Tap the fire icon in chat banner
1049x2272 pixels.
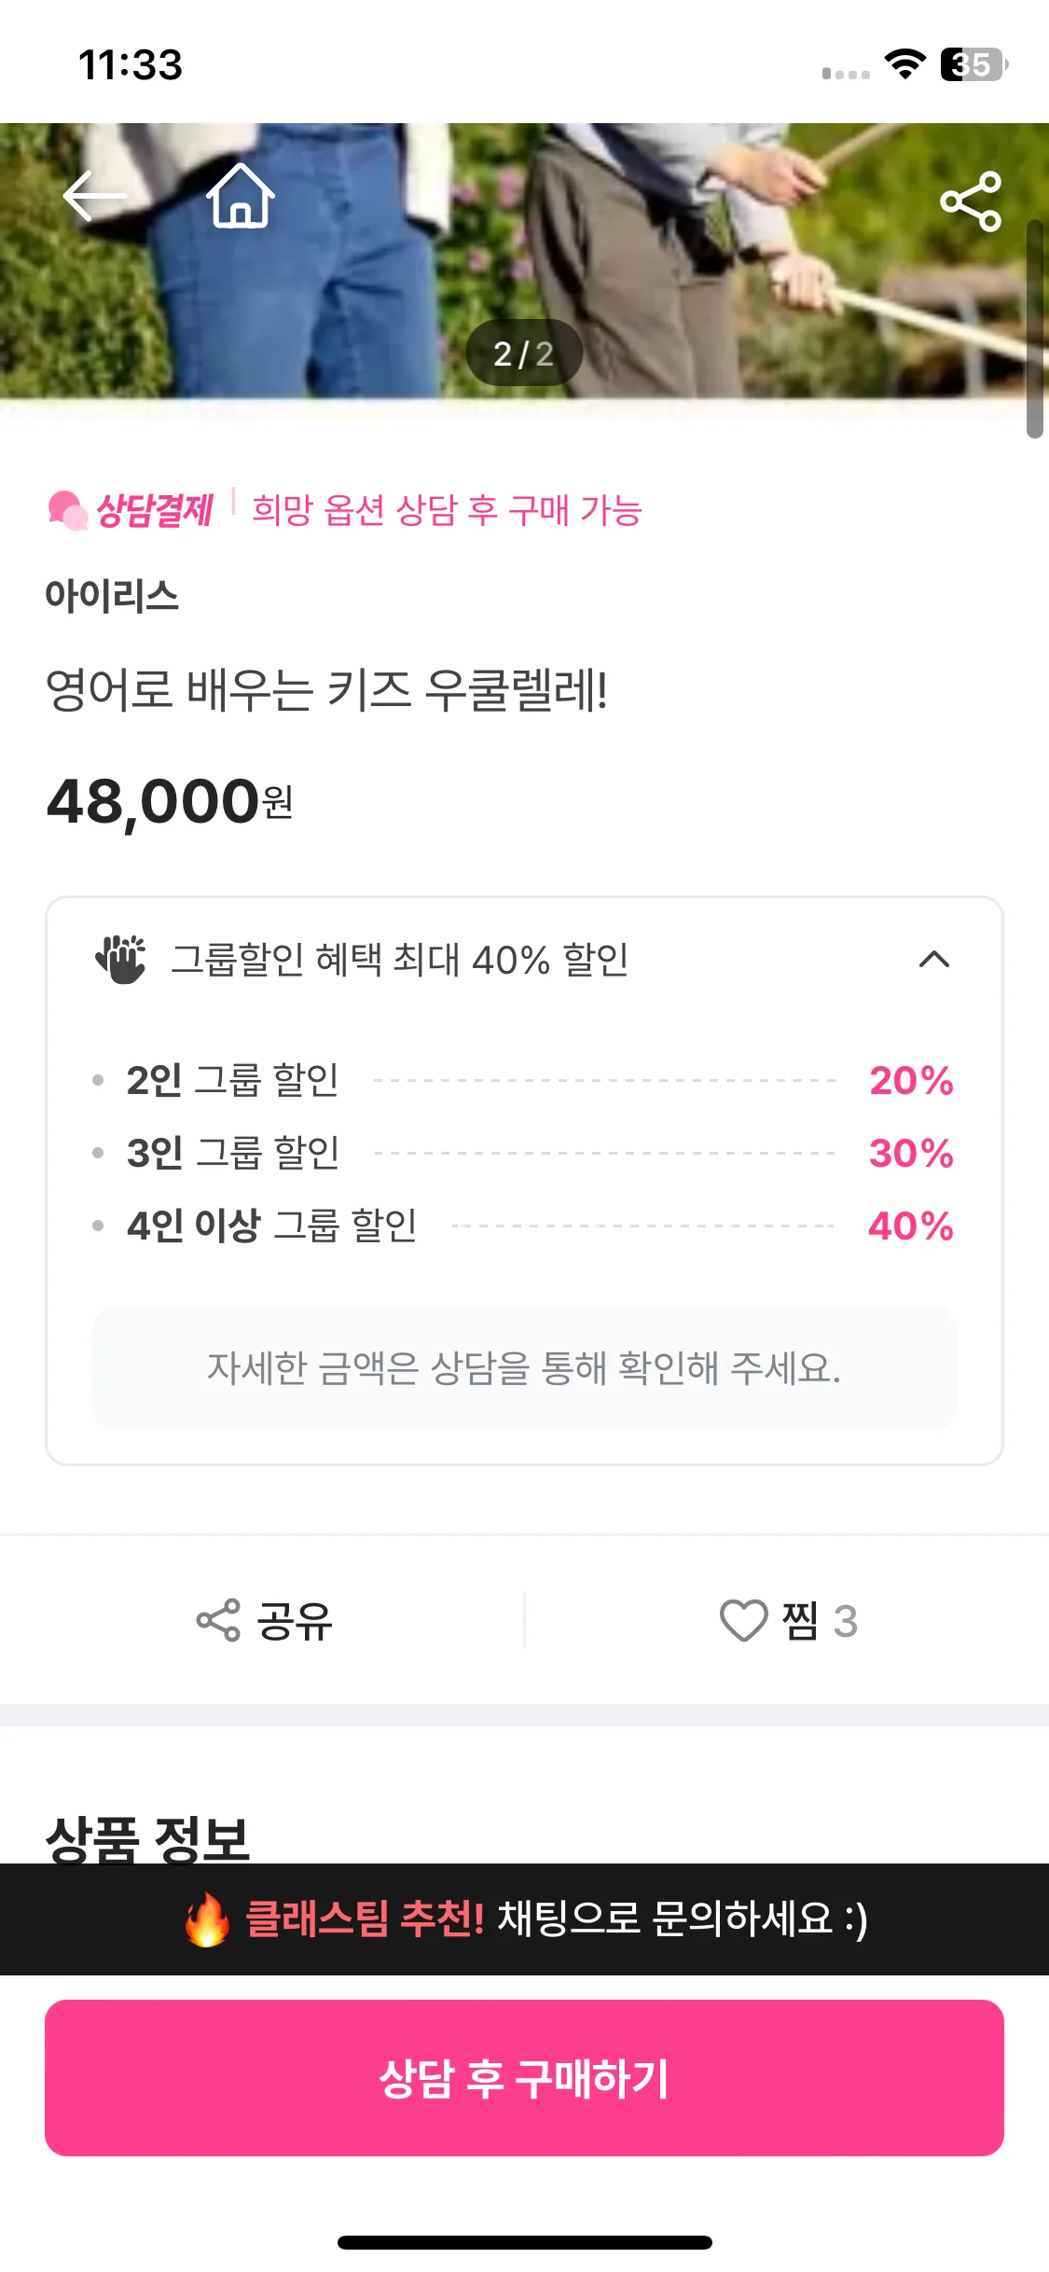coord(207,1919)
